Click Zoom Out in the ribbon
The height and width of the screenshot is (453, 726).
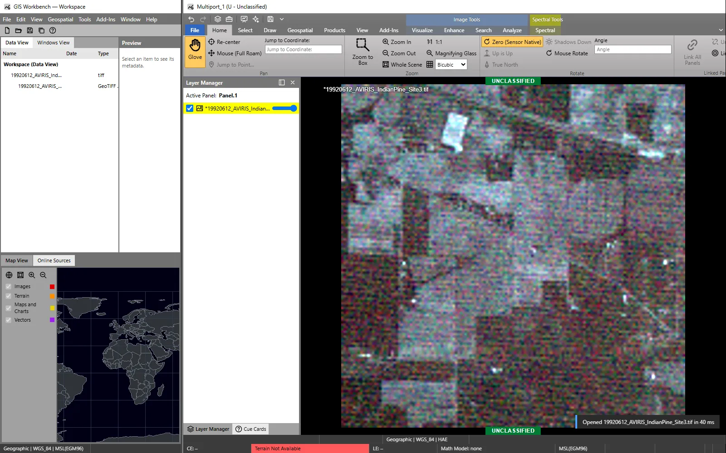tap(399, 53)
